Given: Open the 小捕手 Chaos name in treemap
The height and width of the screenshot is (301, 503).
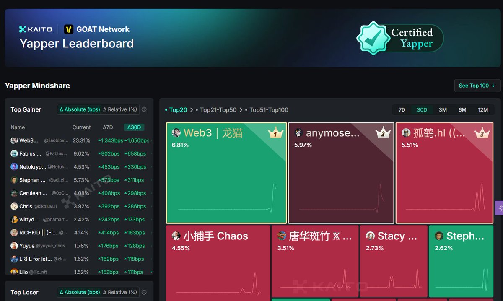Looking at the screenshot, I should coord(216,236).
